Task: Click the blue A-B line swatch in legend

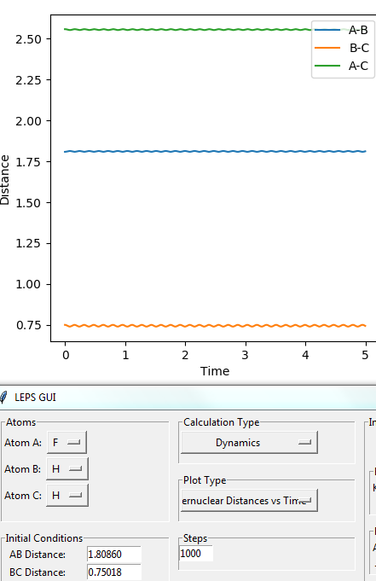Action: coord(327,30)
